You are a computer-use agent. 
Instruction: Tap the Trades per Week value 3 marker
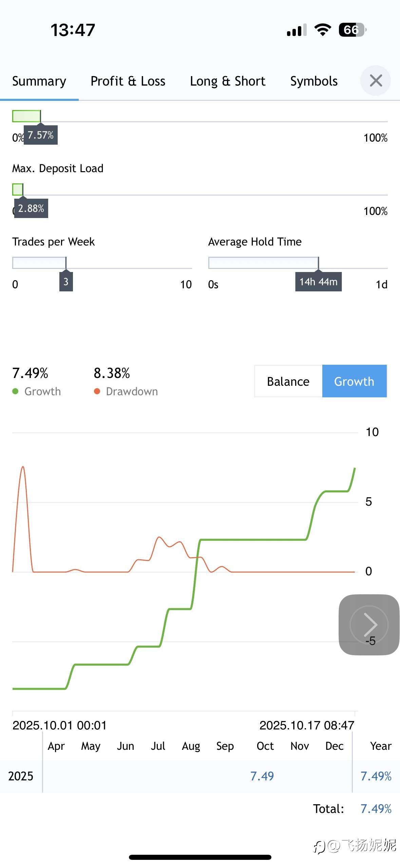point(66,282)
